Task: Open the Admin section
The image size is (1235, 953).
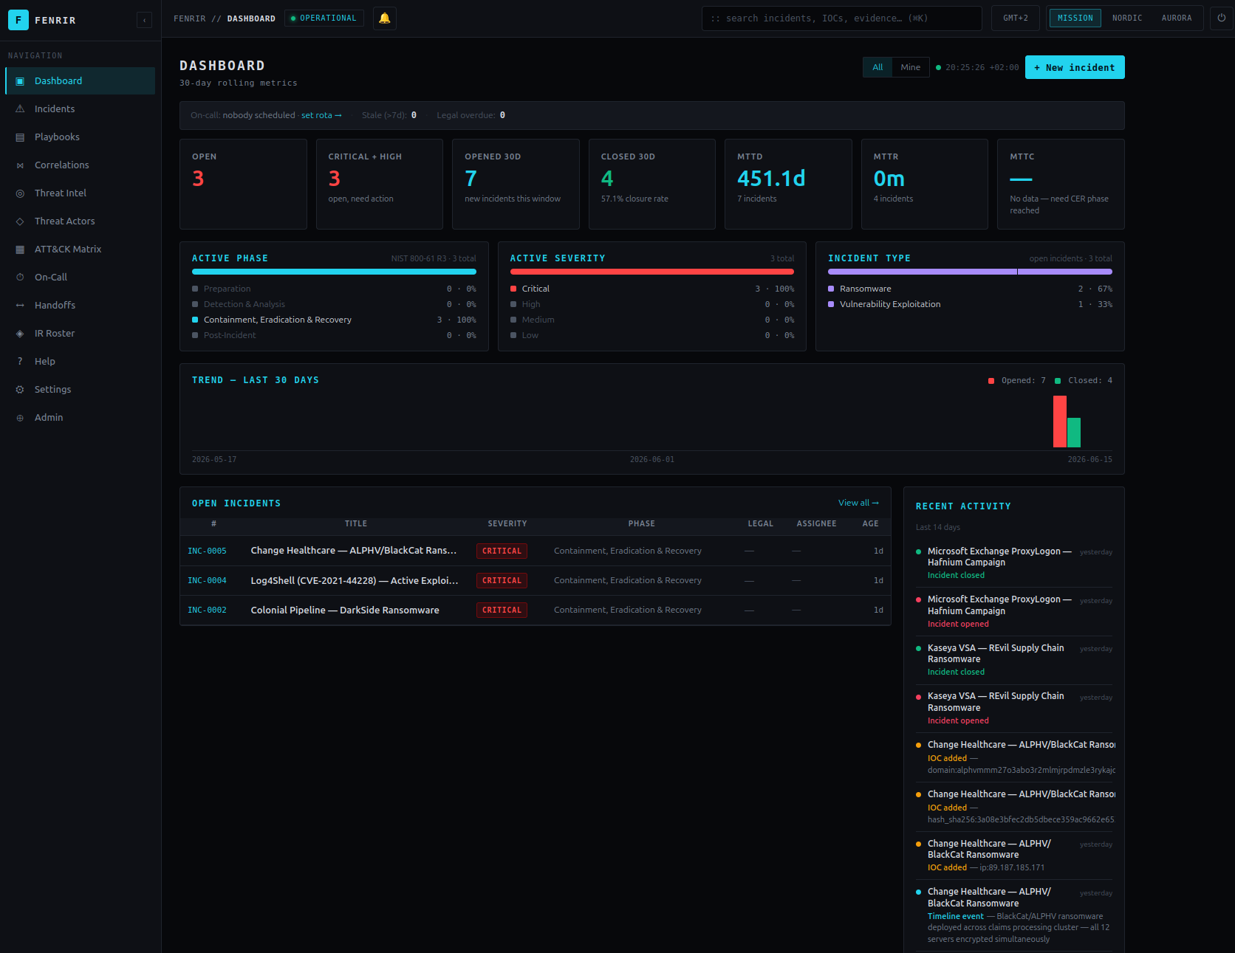Action: click(x=81, y=418)
